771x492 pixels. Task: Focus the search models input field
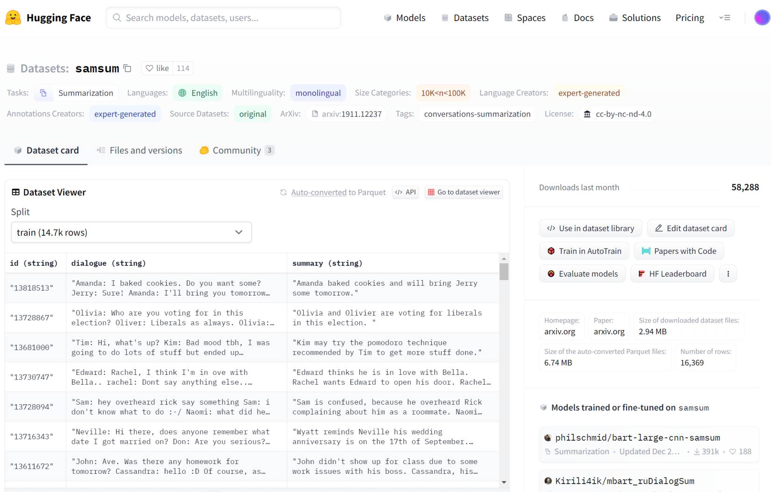coord(223,18)
